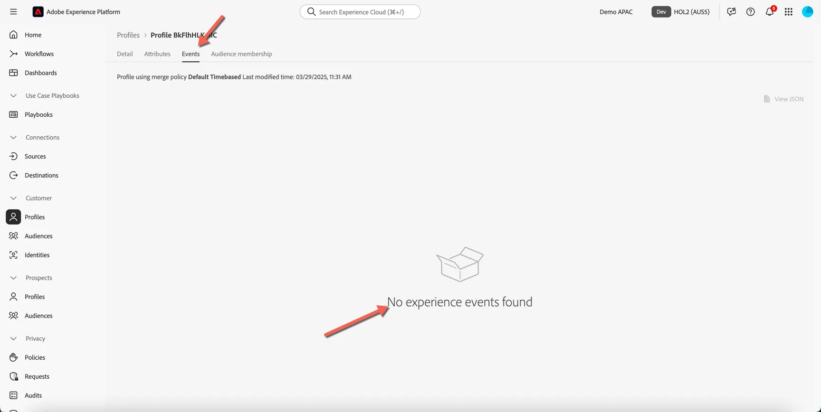Click the Profiles breadcrumb link

click(x=128, y=35)
